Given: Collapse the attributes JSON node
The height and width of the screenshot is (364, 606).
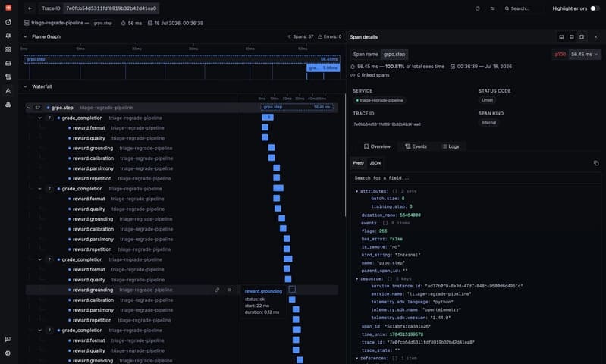Looking at the screenshot, I should pyautogui.click(x=356, y=191).
